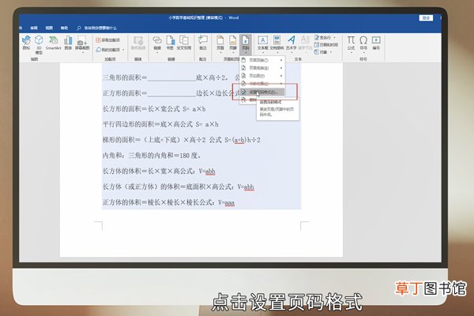Expand the Object dropdown arrow
The width and height of the screenshot is (474, 316).
(x=331, y=52)
